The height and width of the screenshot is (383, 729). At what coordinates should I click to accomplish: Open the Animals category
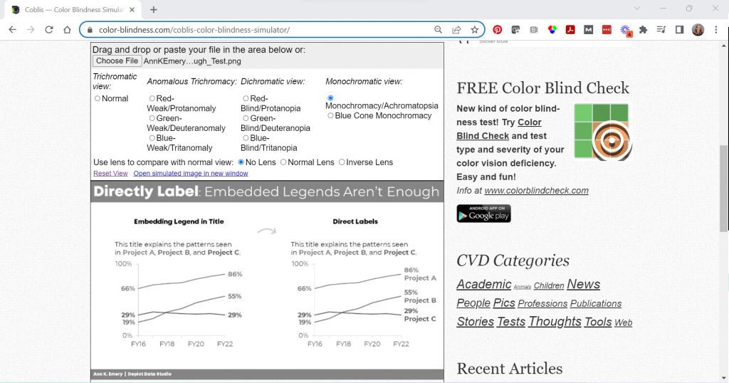click(x=522, y=288)
